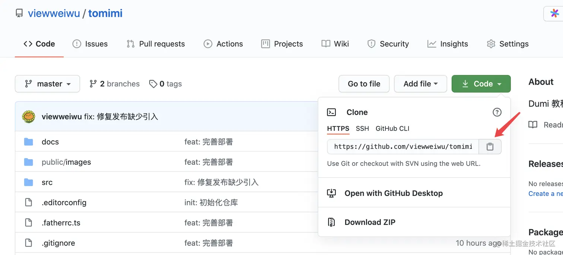
Task: Select the GitHub CLI clone tab
Action: coord(392,128)
